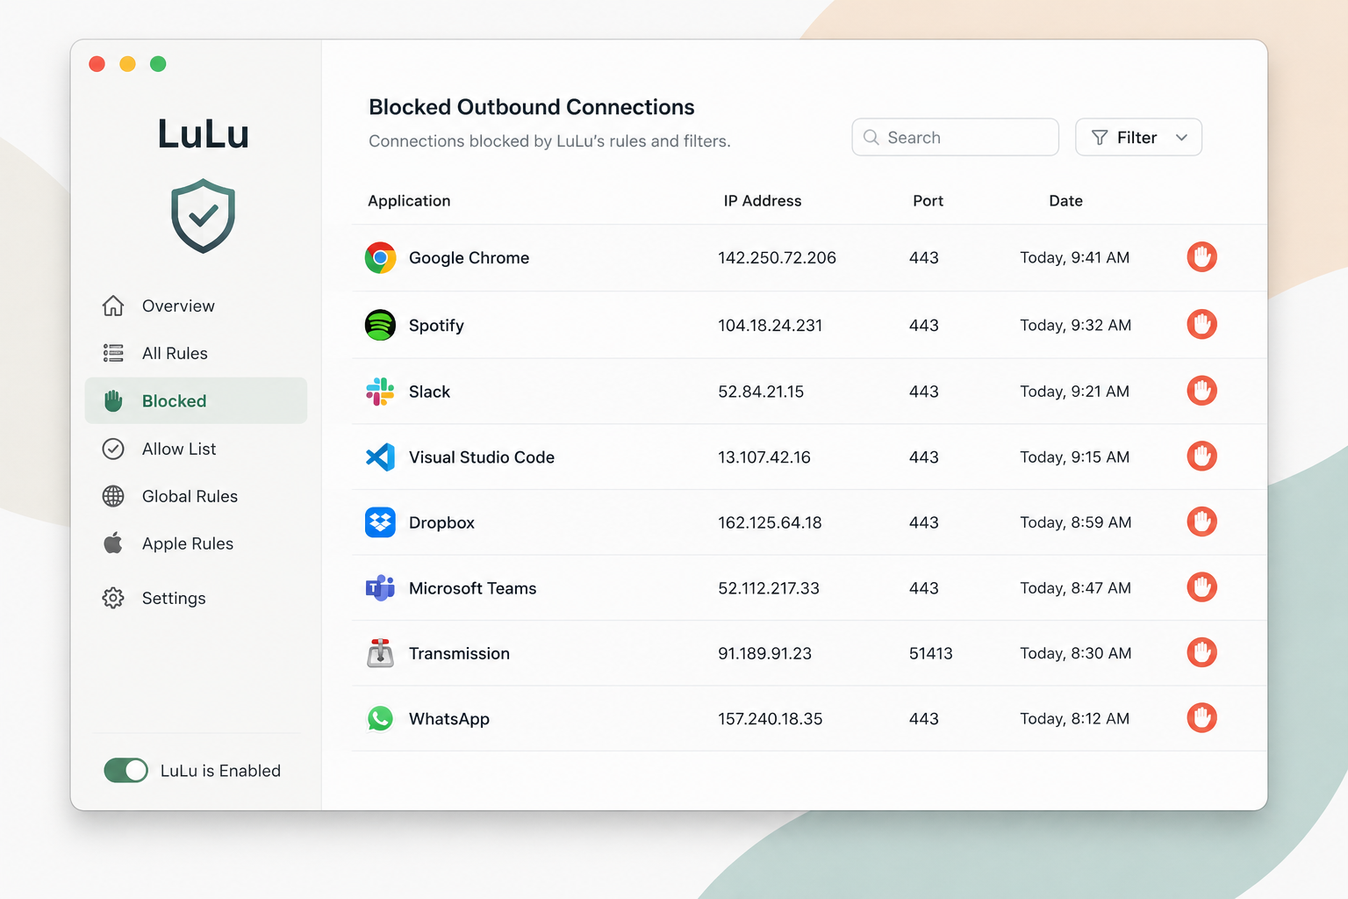Click IP address 157.240.18.35

click(770, 719)
